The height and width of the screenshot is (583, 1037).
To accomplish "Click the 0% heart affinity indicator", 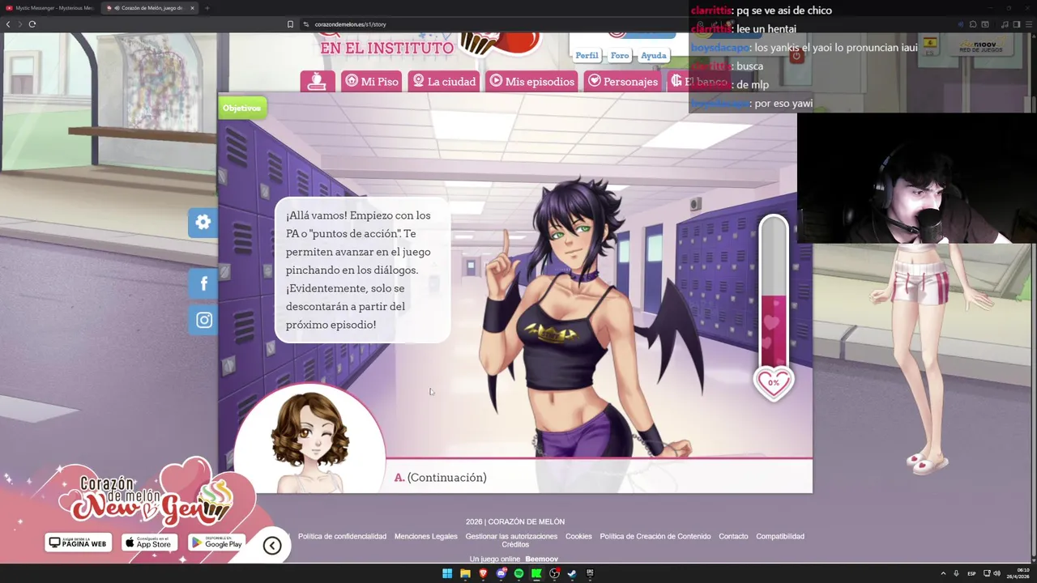I will [774, 382].
